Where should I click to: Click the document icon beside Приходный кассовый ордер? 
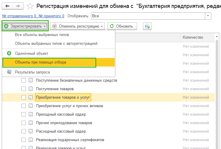[31, 114]
